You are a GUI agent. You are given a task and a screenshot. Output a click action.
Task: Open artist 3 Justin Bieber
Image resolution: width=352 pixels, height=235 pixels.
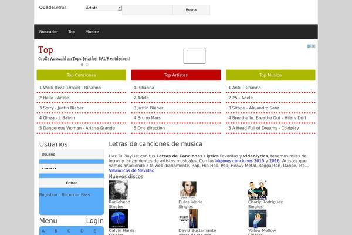pyautogui.click(x=148, y=108)
